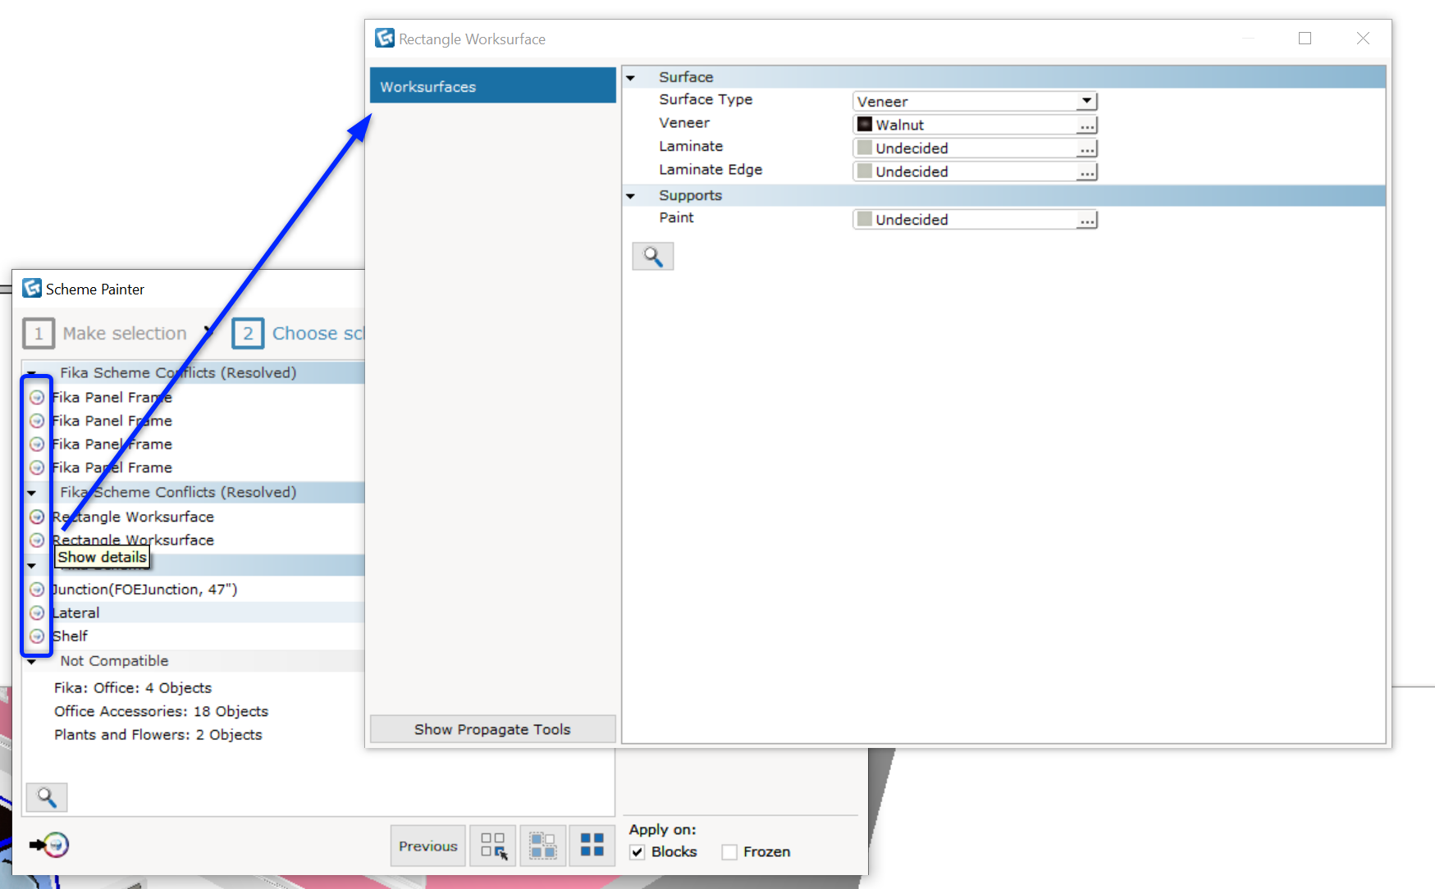
Task: Click browse button for Laminate Edge
Action: click(x=1087, y=171)
